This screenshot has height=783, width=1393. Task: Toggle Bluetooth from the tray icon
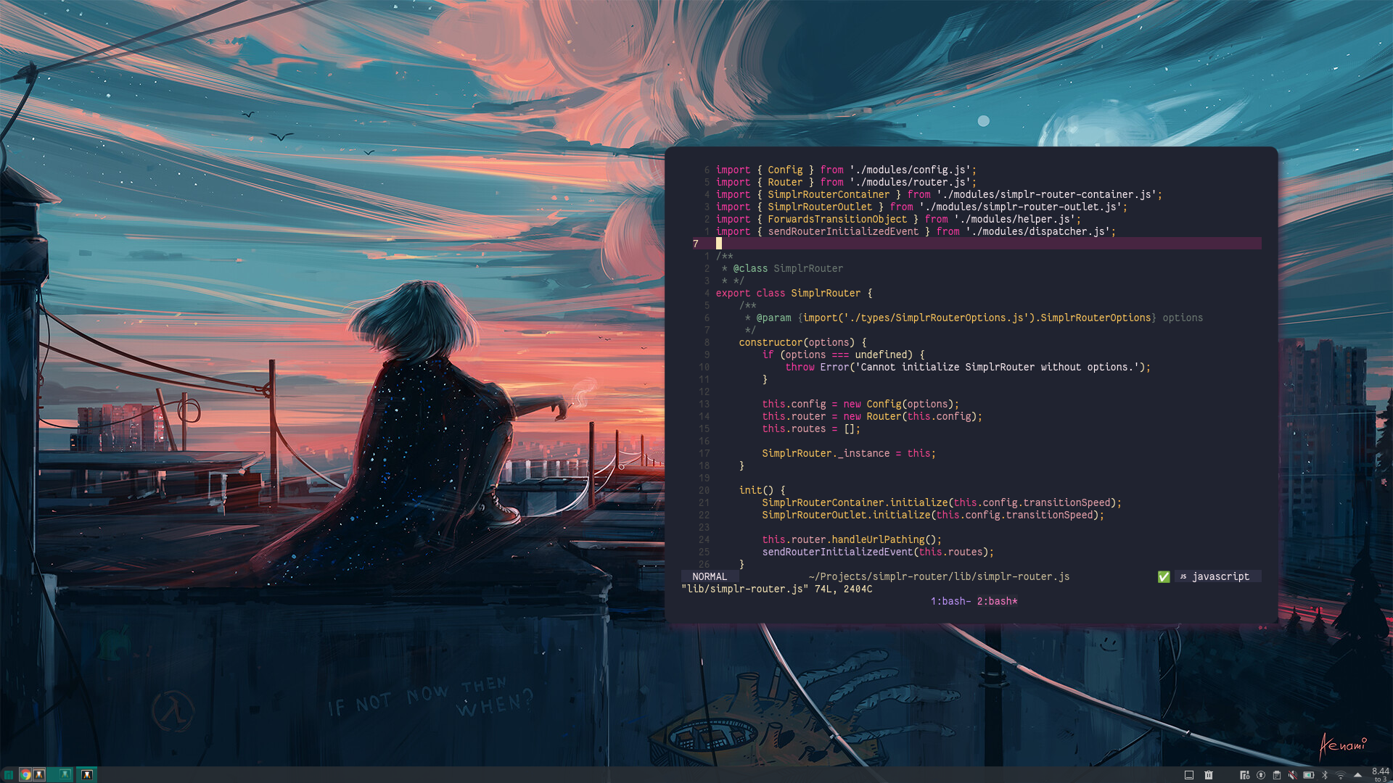(x=1325, y=775)
